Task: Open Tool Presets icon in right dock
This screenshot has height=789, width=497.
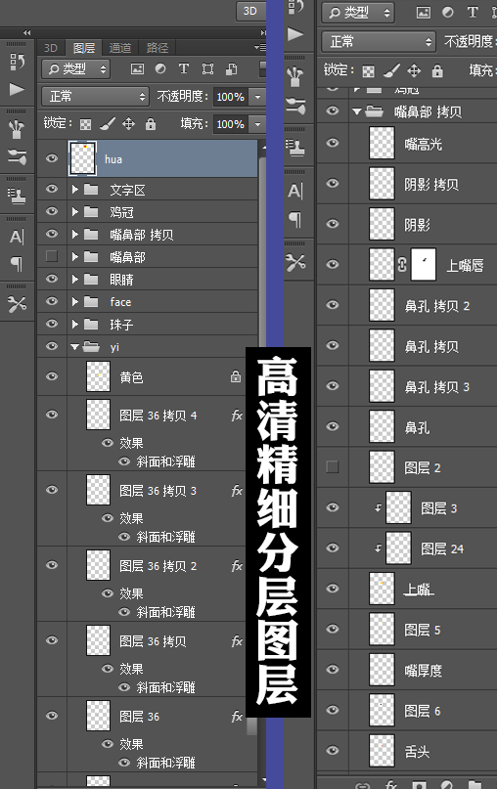Action: point(295,262)
